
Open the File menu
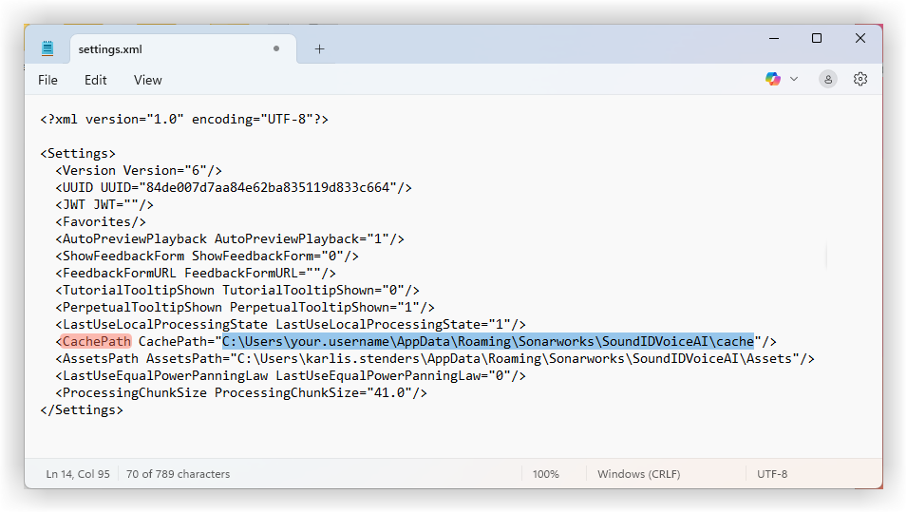click(48, 81)
